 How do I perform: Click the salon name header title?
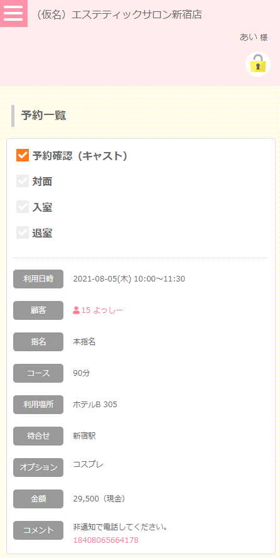pos(119,14)
